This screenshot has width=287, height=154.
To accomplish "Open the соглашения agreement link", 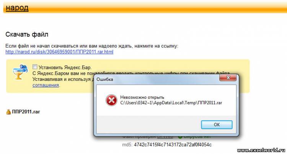I will (x=46, y=85).
